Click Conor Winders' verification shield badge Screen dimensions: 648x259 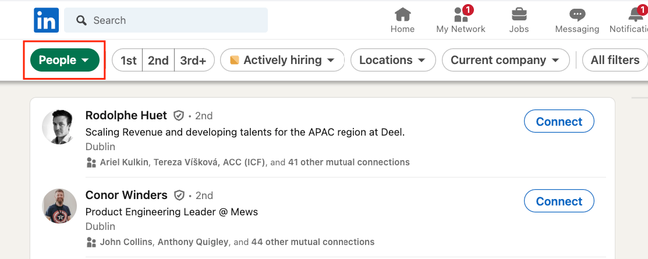pos(180,196)
